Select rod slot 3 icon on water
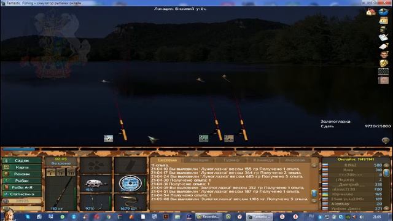This screenshot has width=393, height=221. (x=229, y=138)
